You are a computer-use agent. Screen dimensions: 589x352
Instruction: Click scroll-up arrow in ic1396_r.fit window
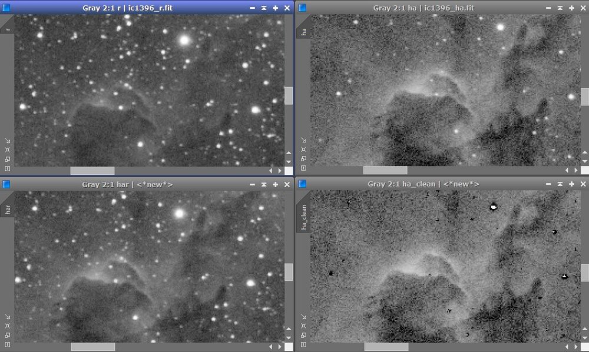pyautogui.click(x=289, y=152)
